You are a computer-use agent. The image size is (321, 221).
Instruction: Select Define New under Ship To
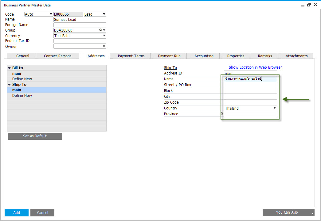[x=57, y=96]
